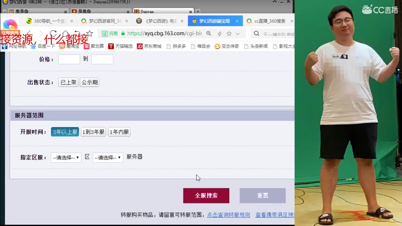
Task: Open the 查看携带满足搜索 link
Action: click(x=275, y=215)
